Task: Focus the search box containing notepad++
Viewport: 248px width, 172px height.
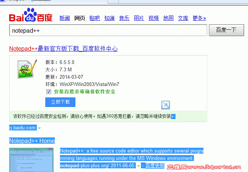Action: (108, 30)
